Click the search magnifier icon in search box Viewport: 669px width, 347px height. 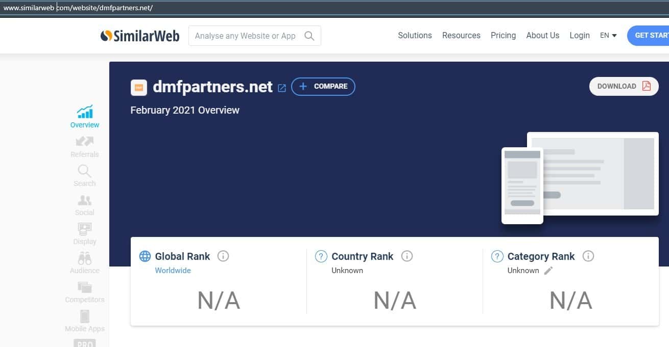pyautogui.click(x=309, y=36)
